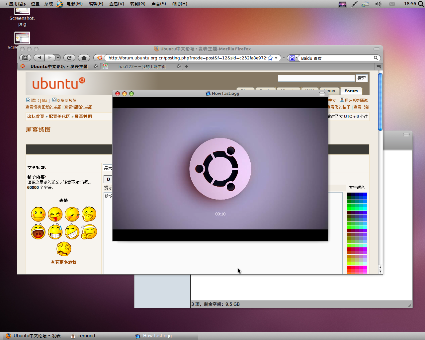
Task: Open the history dropdown next to forward arrow
Action: [x=58, y=58]
